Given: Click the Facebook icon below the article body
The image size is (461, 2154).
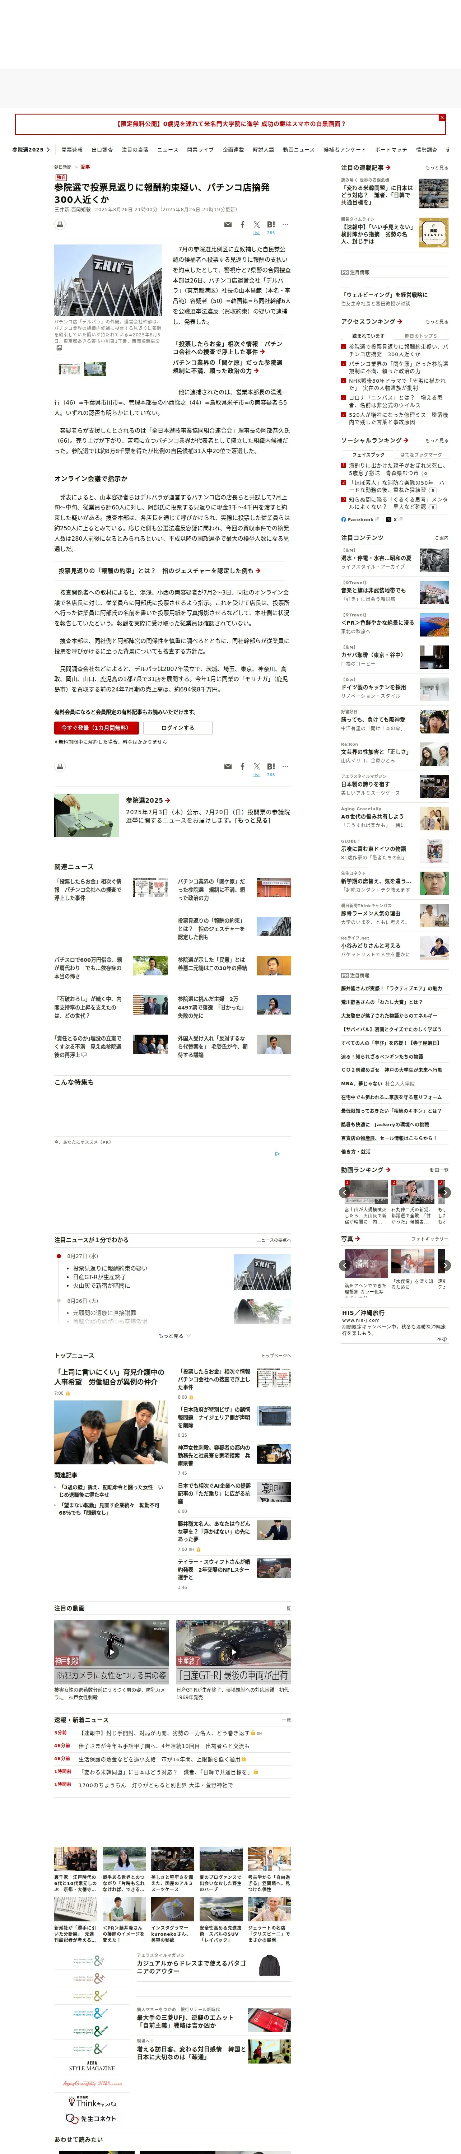Looking at the screenshot, I should pos(243,767).
